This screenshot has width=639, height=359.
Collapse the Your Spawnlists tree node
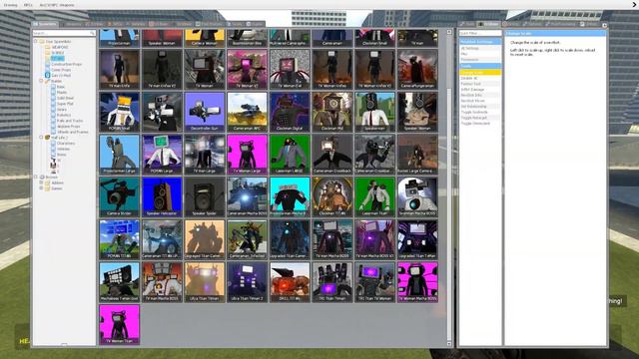pos(36,41)
